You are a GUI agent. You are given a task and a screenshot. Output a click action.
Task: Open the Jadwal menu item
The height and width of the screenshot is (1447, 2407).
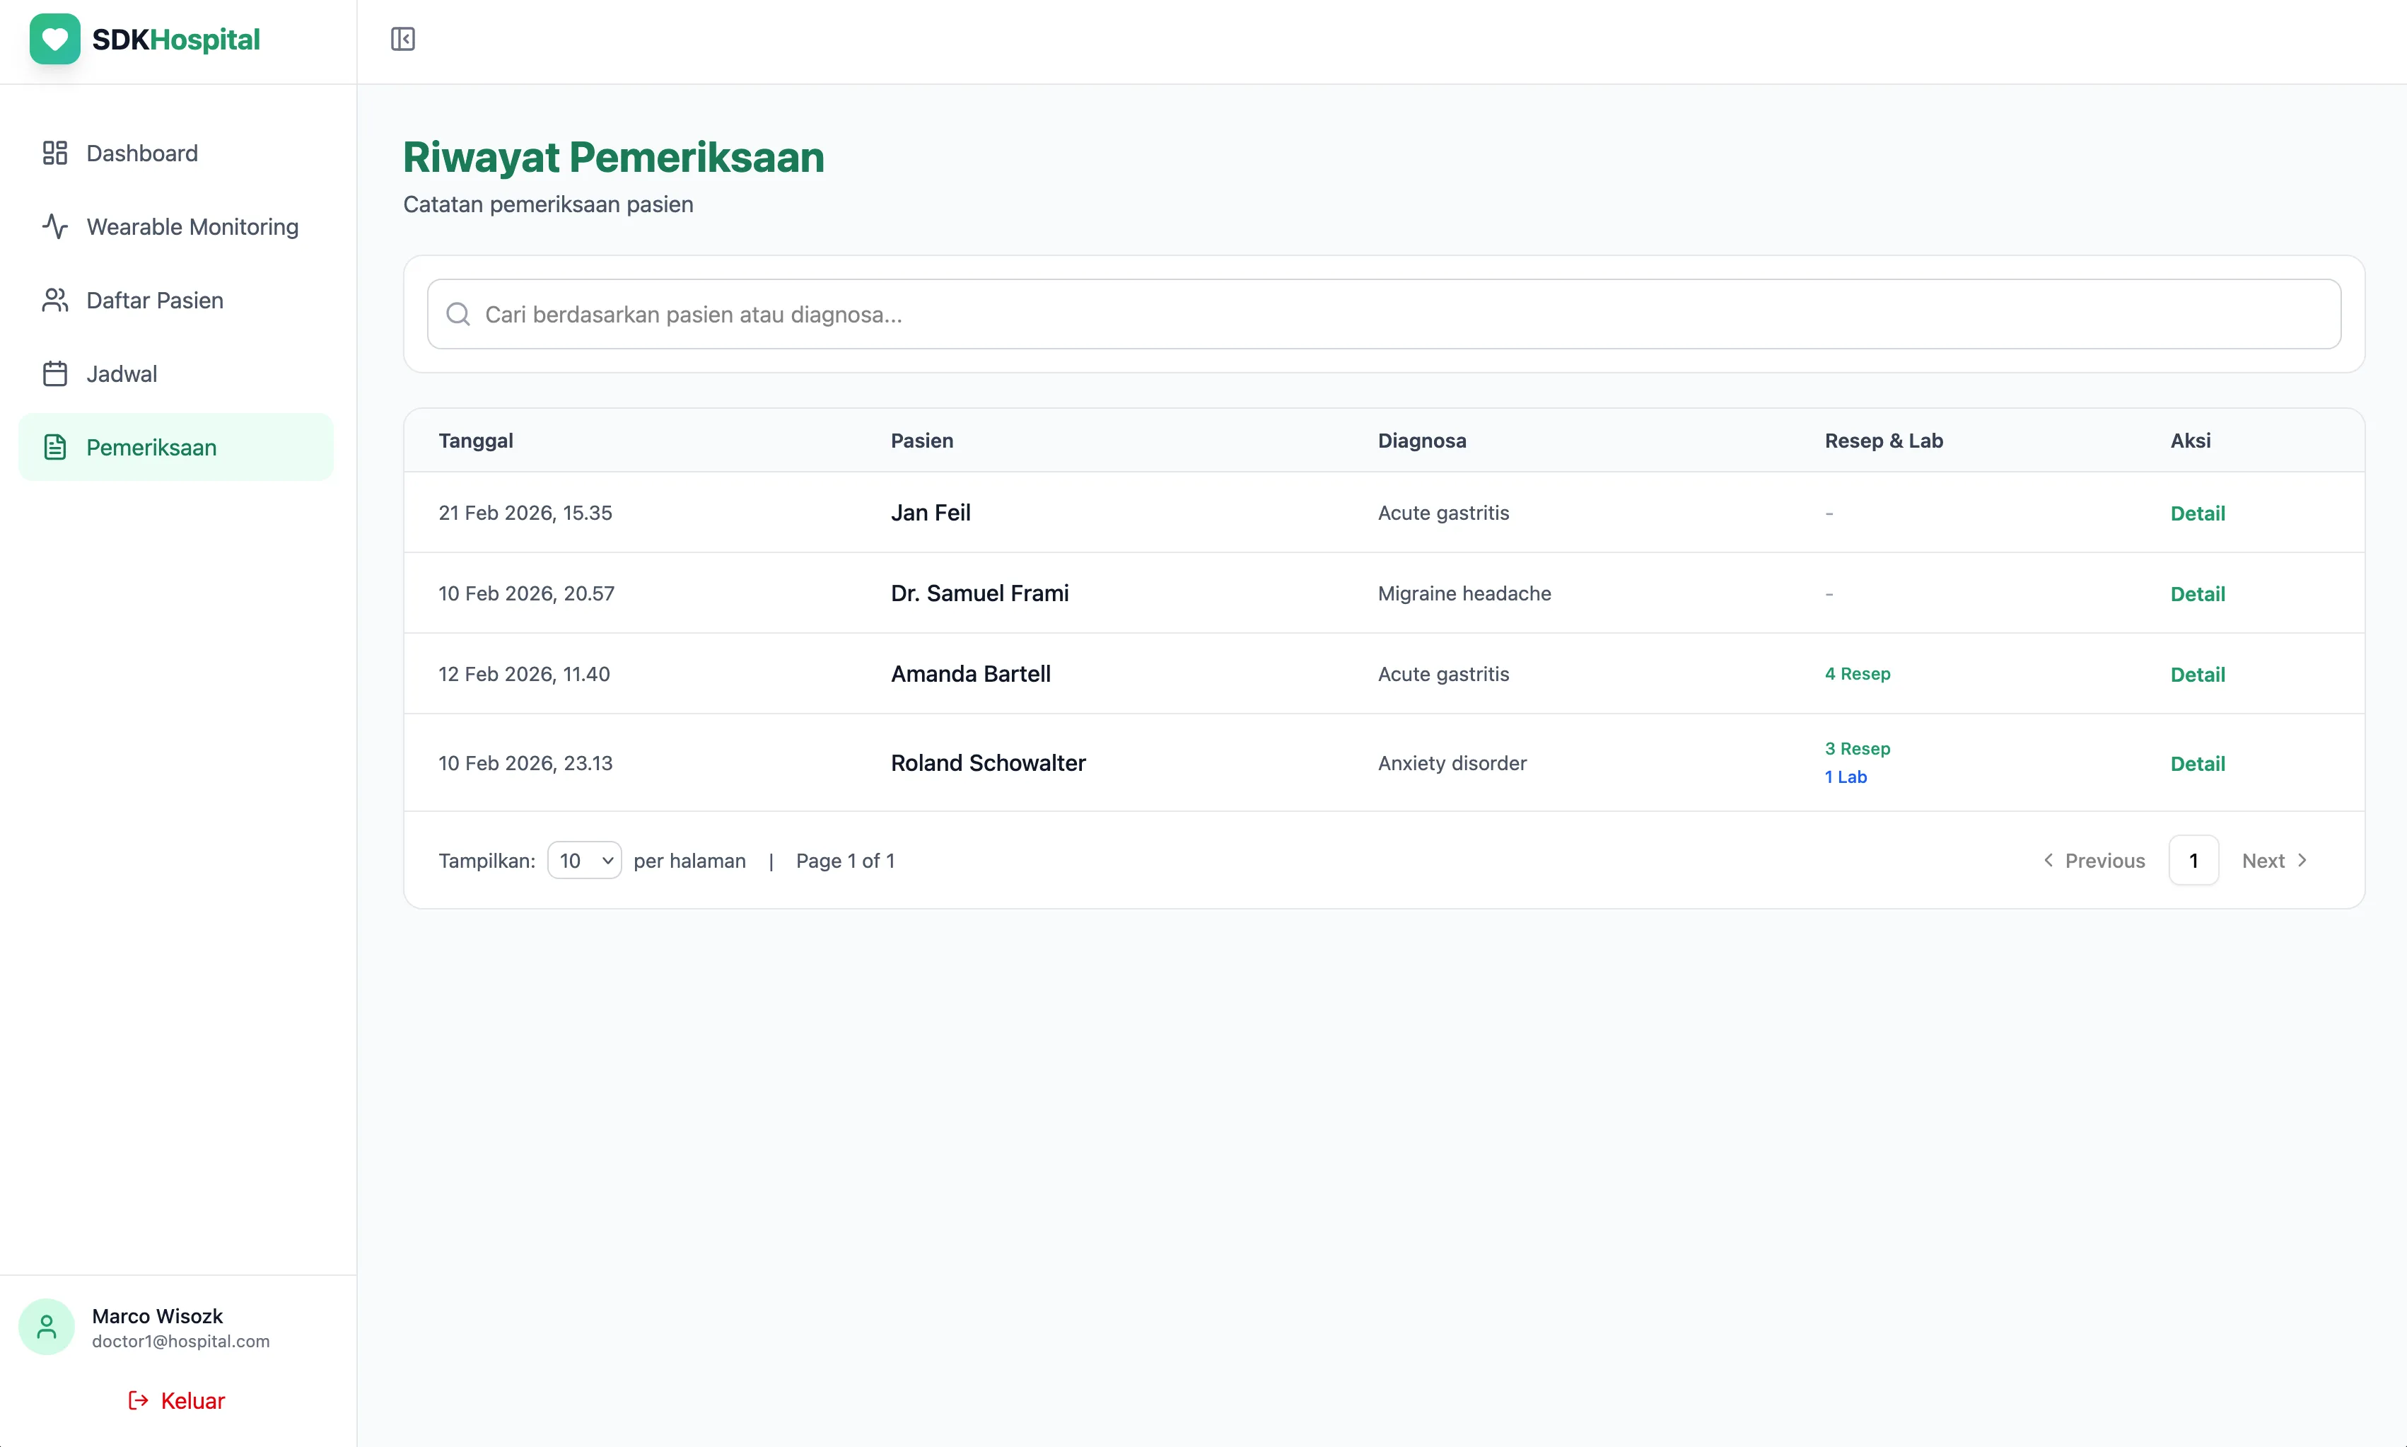click(122, 373)
